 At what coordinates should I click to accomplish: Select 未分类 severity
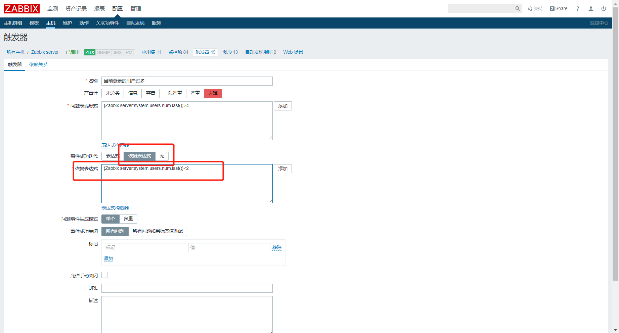click(113, 93)
